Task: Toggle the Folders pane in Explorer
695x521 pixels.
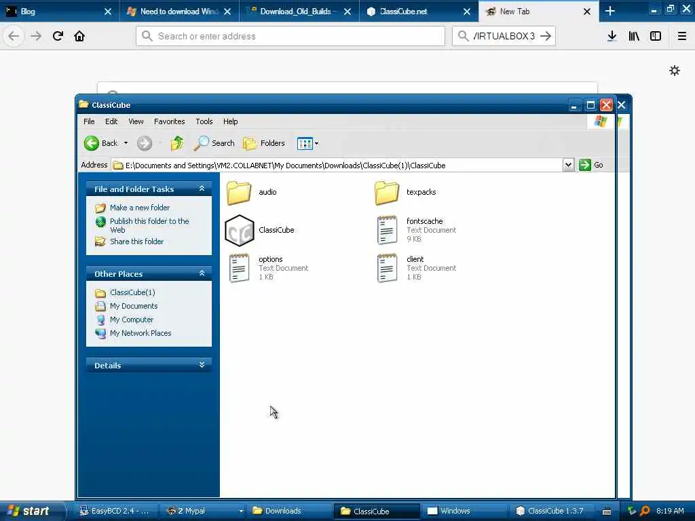Action: point(264,143)
